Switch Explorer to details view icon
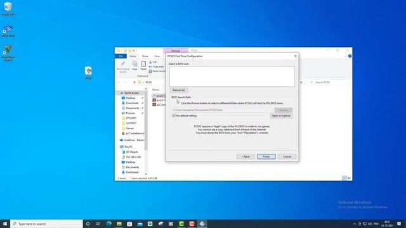406x228 pixels. coord(344,178)
